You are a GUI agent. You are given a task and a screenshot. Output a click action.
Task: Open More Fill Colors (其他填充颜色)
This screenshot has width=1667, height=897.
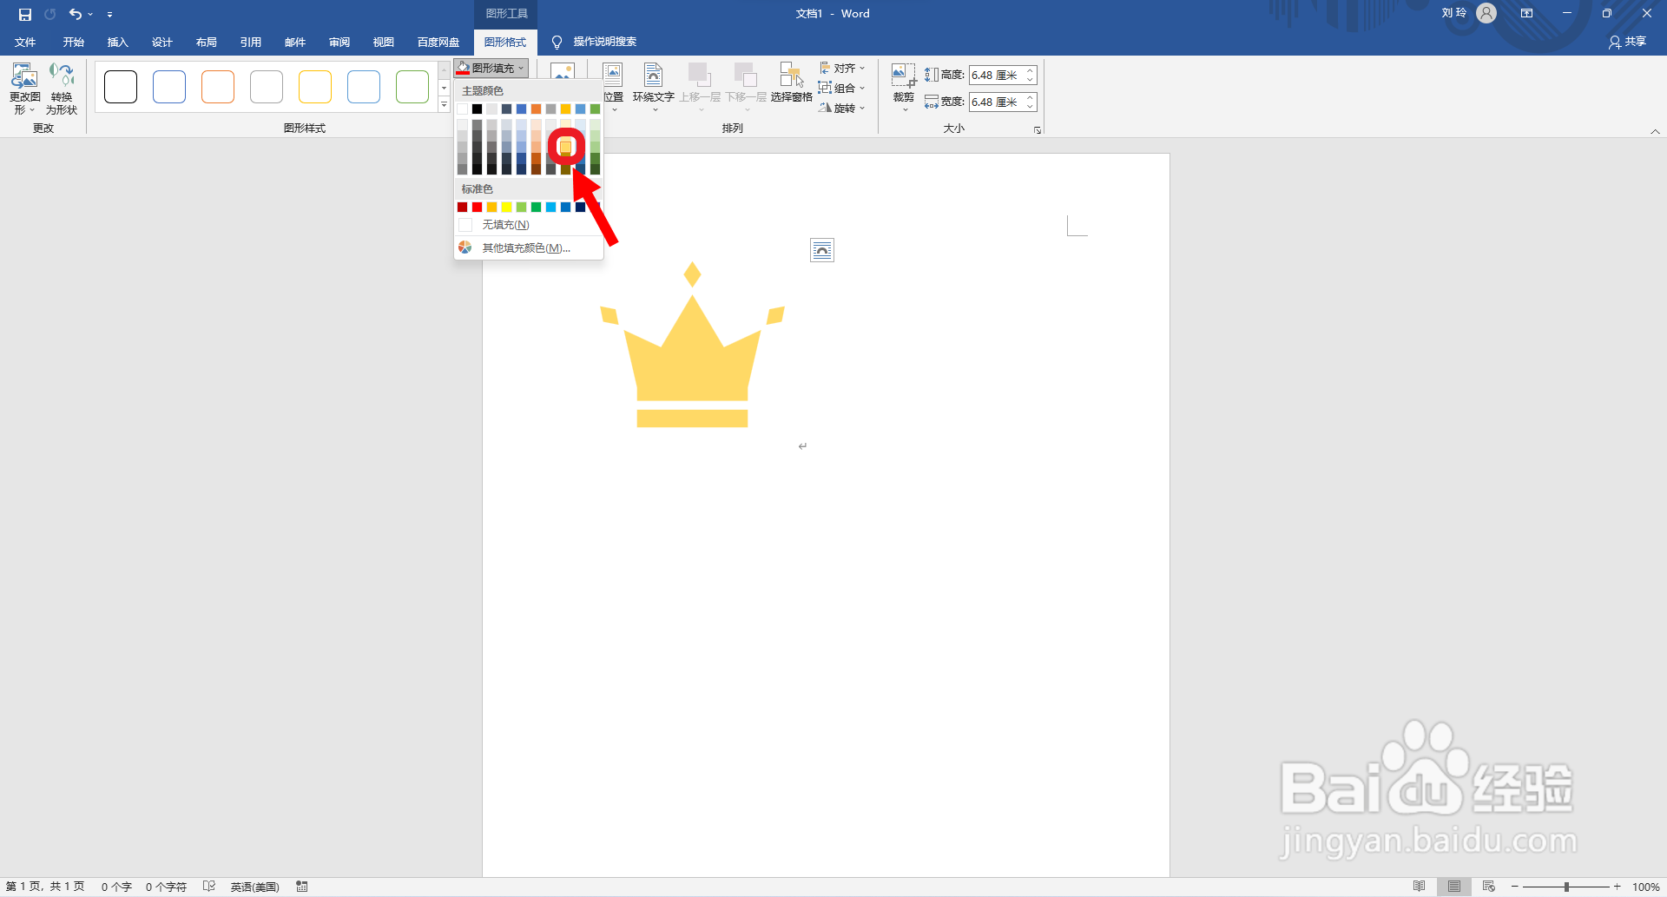pos(529,247)
